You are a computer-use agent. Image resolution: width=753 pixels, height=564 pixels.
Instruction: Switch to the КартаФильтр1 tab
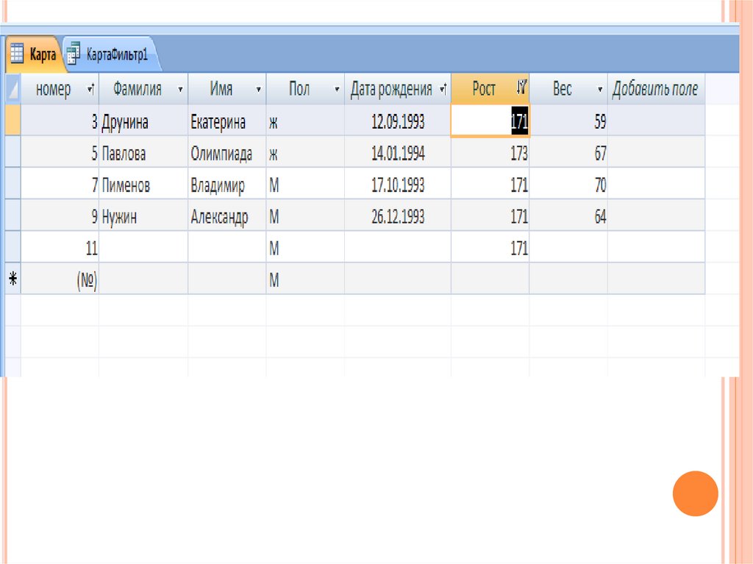117,54
